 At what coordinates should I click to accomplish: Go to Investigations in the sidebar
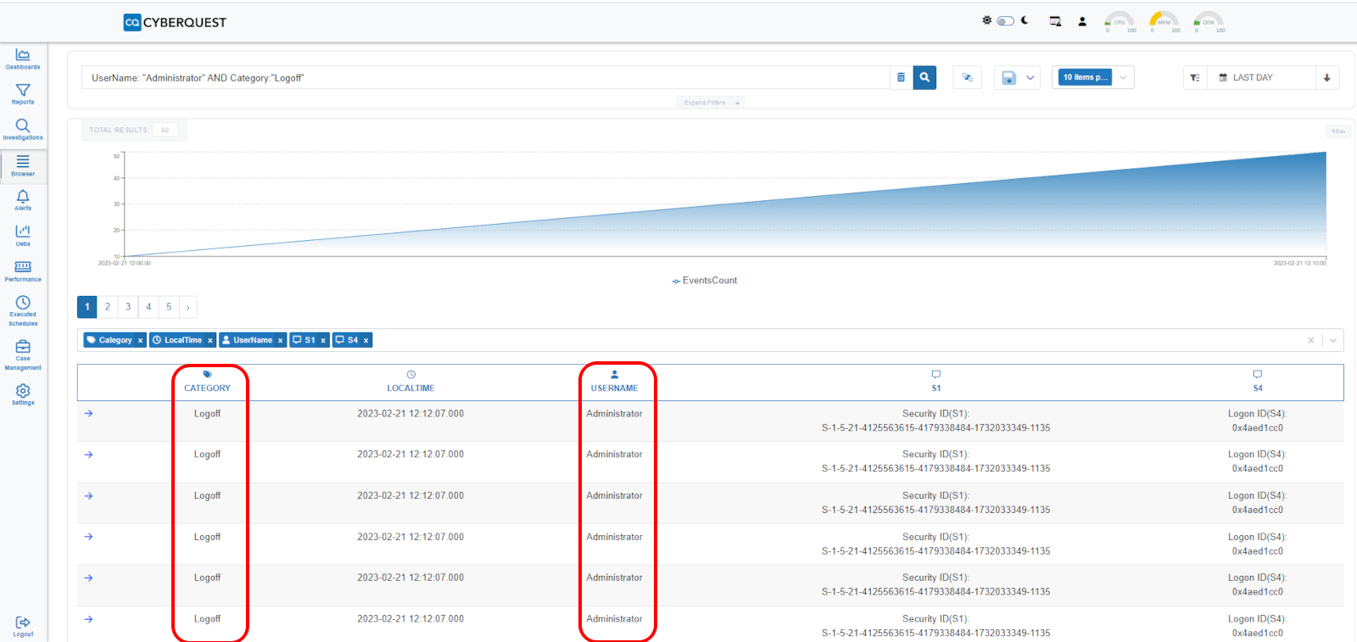(23, 130)
